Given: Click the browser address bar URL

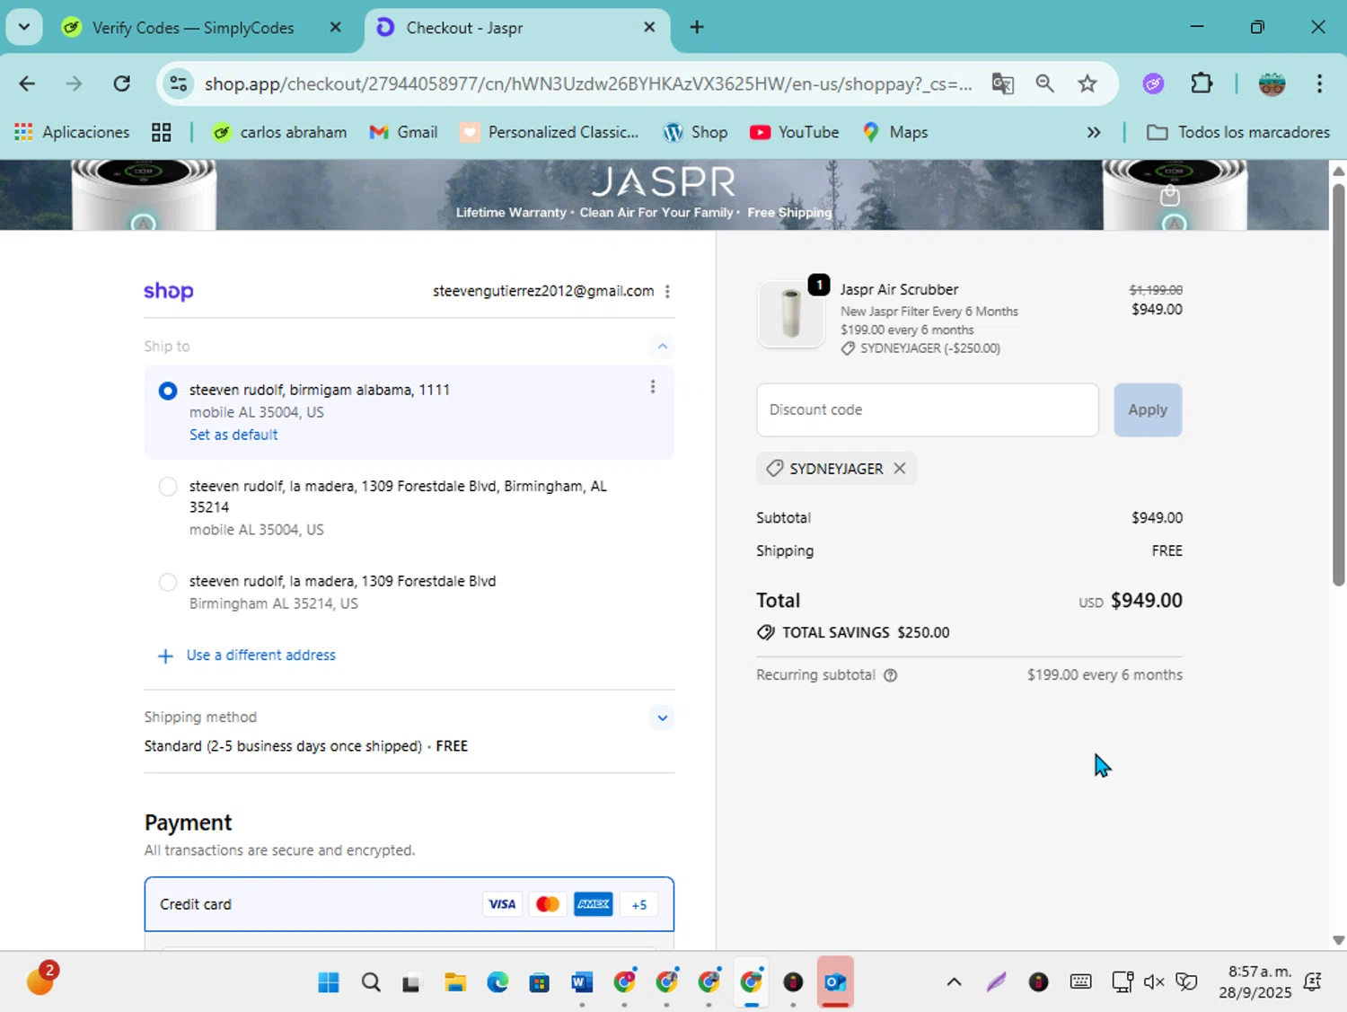Looking at the screenshot, I should (x=587, y=84).
